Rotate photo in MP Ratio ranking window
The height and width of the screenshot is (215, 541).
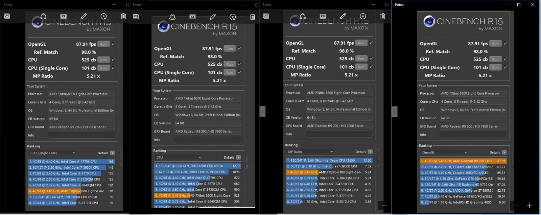coord(363,16)
